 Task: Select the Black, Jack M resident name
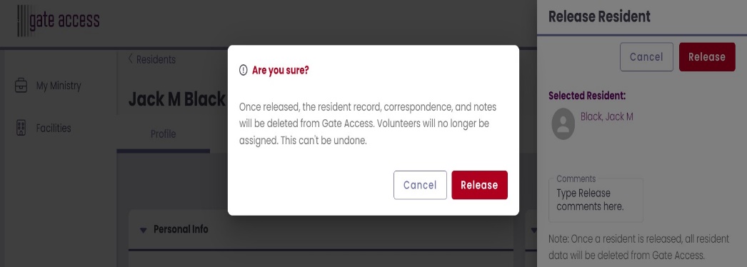(x=606, y=116)
